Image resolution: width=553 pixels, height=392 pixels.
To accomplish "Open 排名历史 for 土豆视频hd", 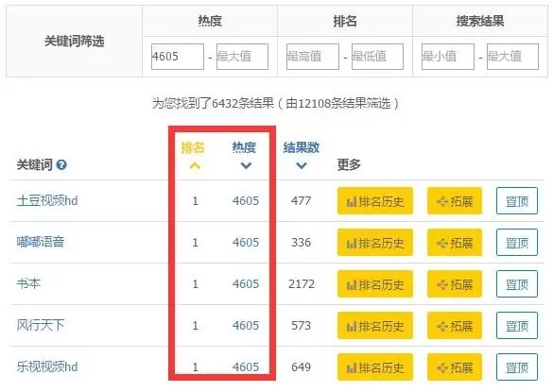I will (375, 201).
